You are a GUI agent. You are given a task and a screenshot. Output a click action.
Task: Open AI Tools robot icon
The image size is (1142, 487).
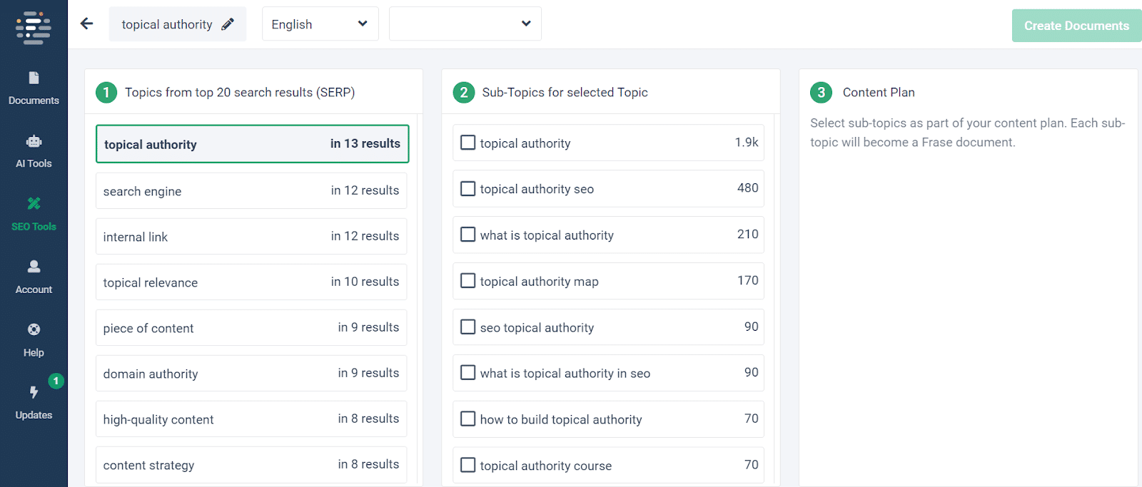[34, 141]
